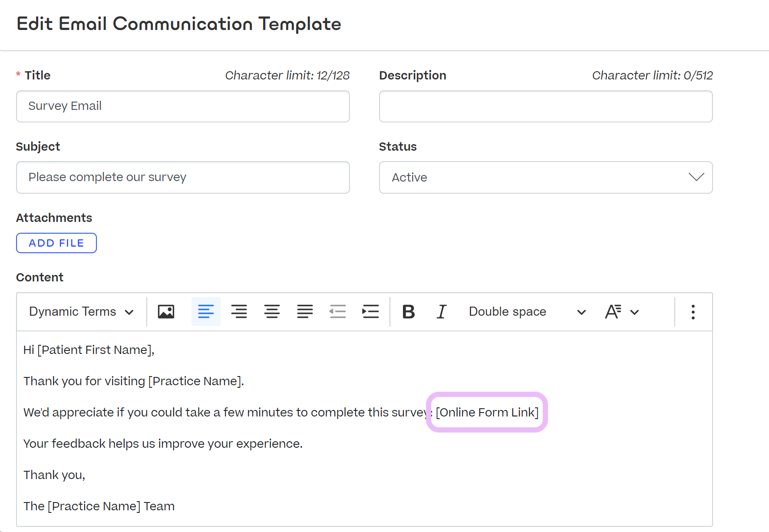Decrease the text indent
The image size is (769, 532).
tap(338, 311)
